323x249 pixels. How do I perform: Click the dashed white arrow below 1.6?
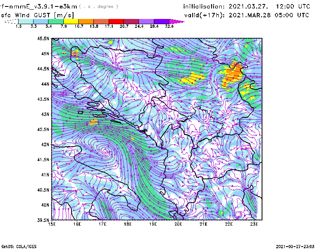click(x=11, y=21)
